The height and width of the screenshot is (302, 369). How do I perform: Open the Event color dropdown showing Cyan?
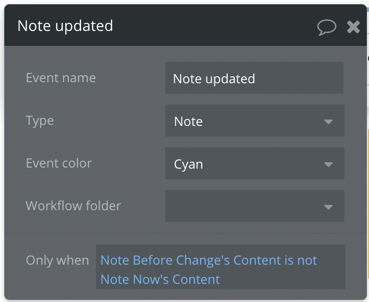pyautogui.click(x=245, y=164)
